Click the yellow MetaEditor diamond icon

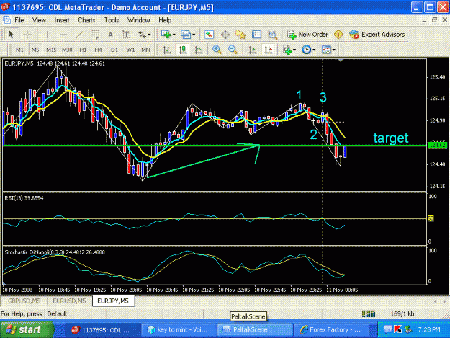pyautogui.click(x=338, y=35)
